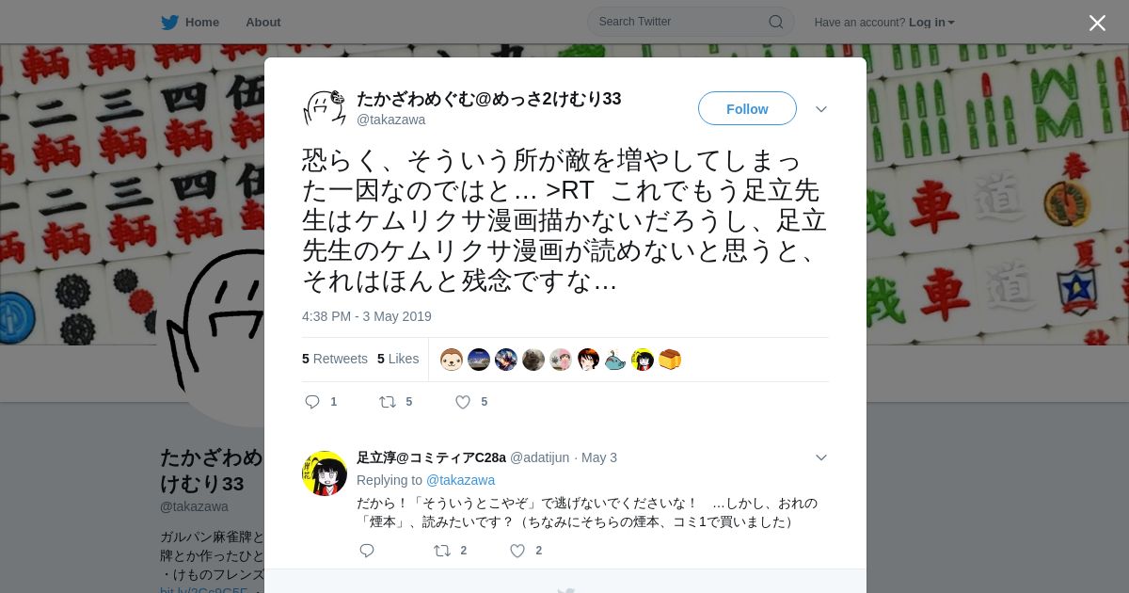Go to the About page
1129x593 pixels.
click(263, 22)
